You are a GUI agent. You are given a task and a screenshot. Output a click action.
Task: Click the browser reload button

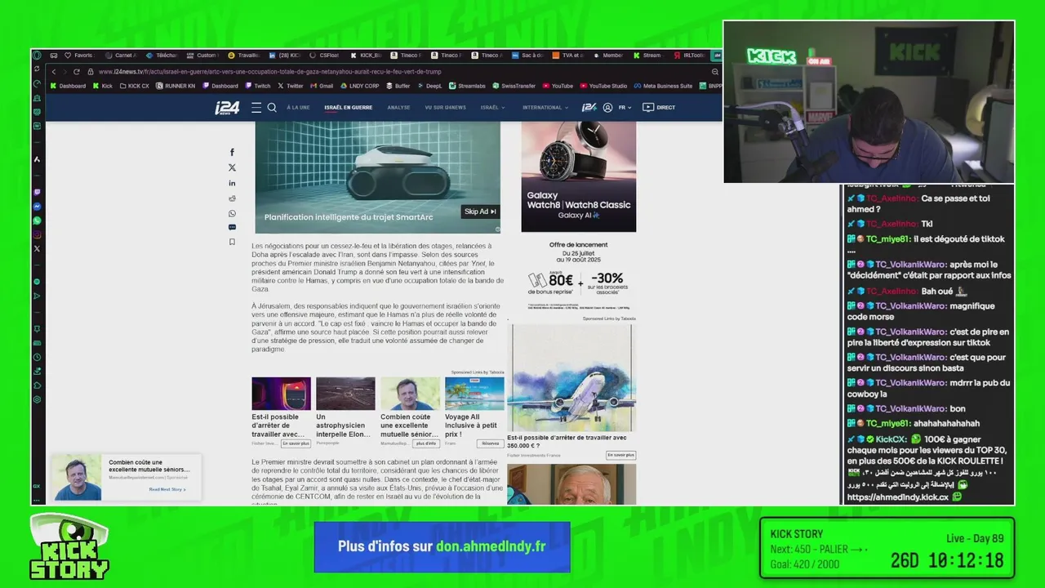click(77, 72)
